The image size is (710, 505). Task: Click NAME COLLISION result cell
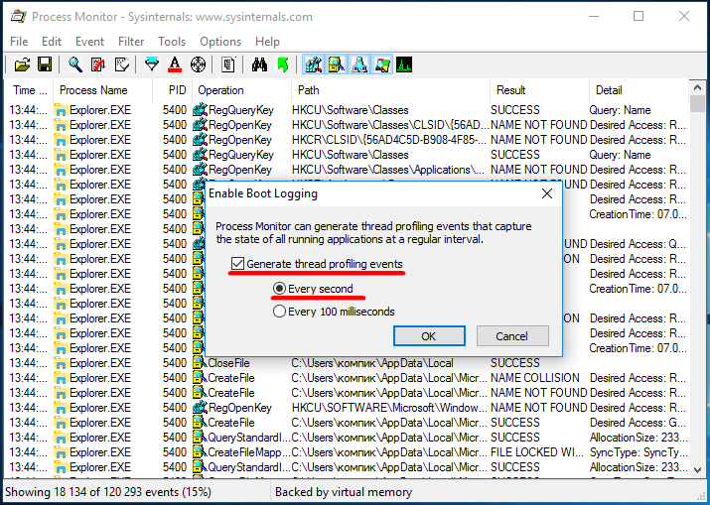(x=535, y=378)
